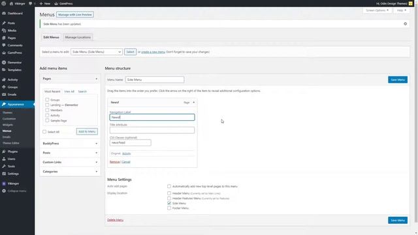This screenshot has height=235, width=418.
Task: Check the Landing — Elementor page checkbox
Action: 47,105
